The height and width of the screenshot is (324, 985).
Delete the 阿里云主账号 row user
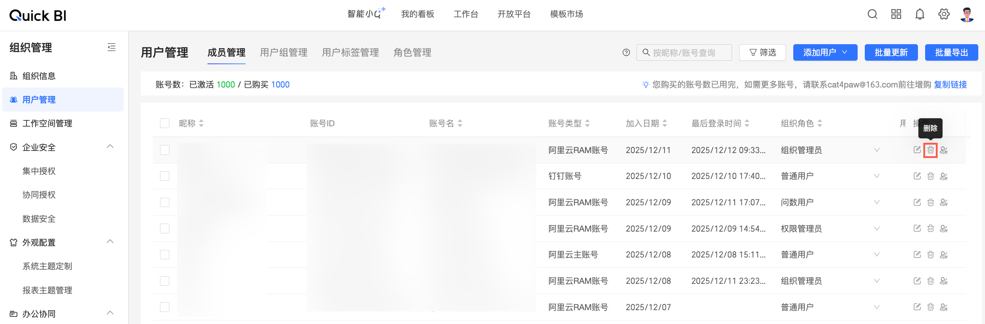click(930, 254)
